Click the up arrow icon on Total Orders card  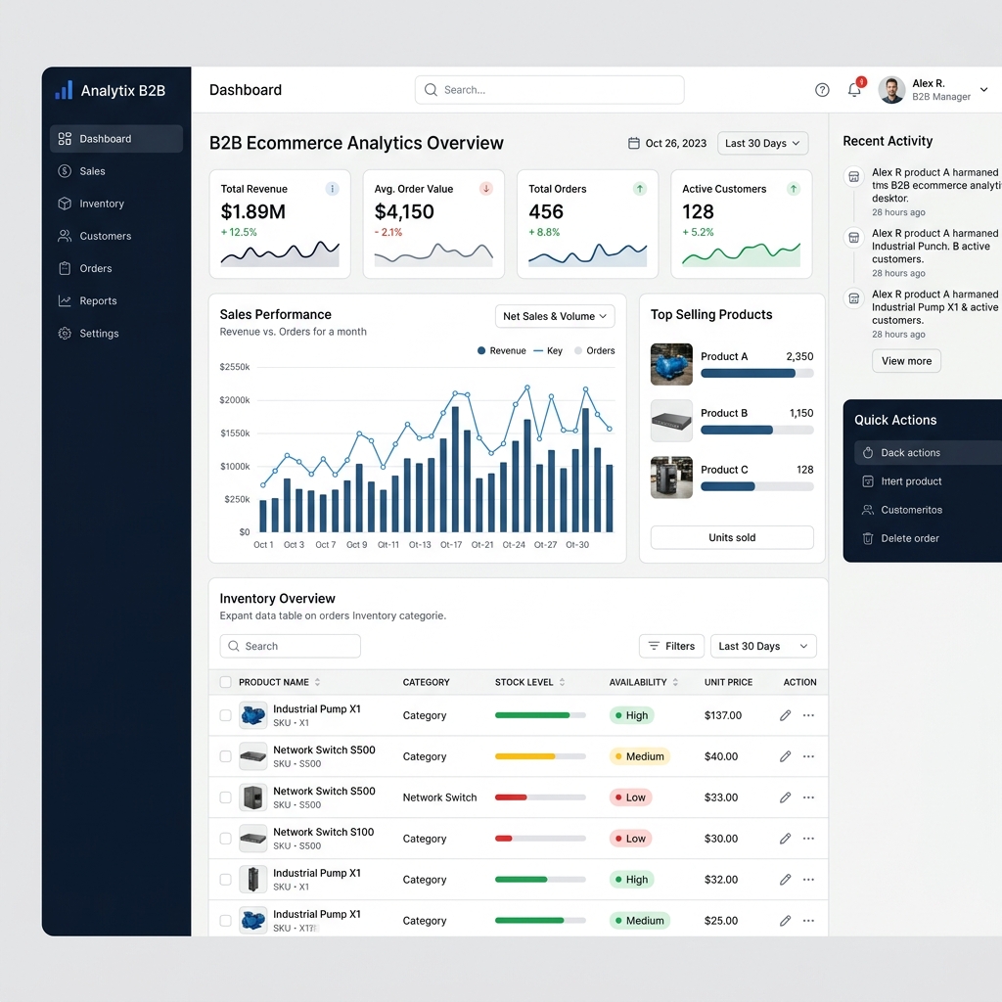click(x=640, y=189)
